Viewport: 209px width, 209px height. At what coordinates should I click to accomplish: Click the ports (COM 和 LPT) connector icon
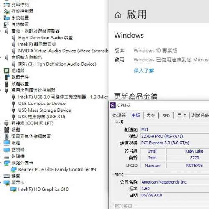point(6,123)
